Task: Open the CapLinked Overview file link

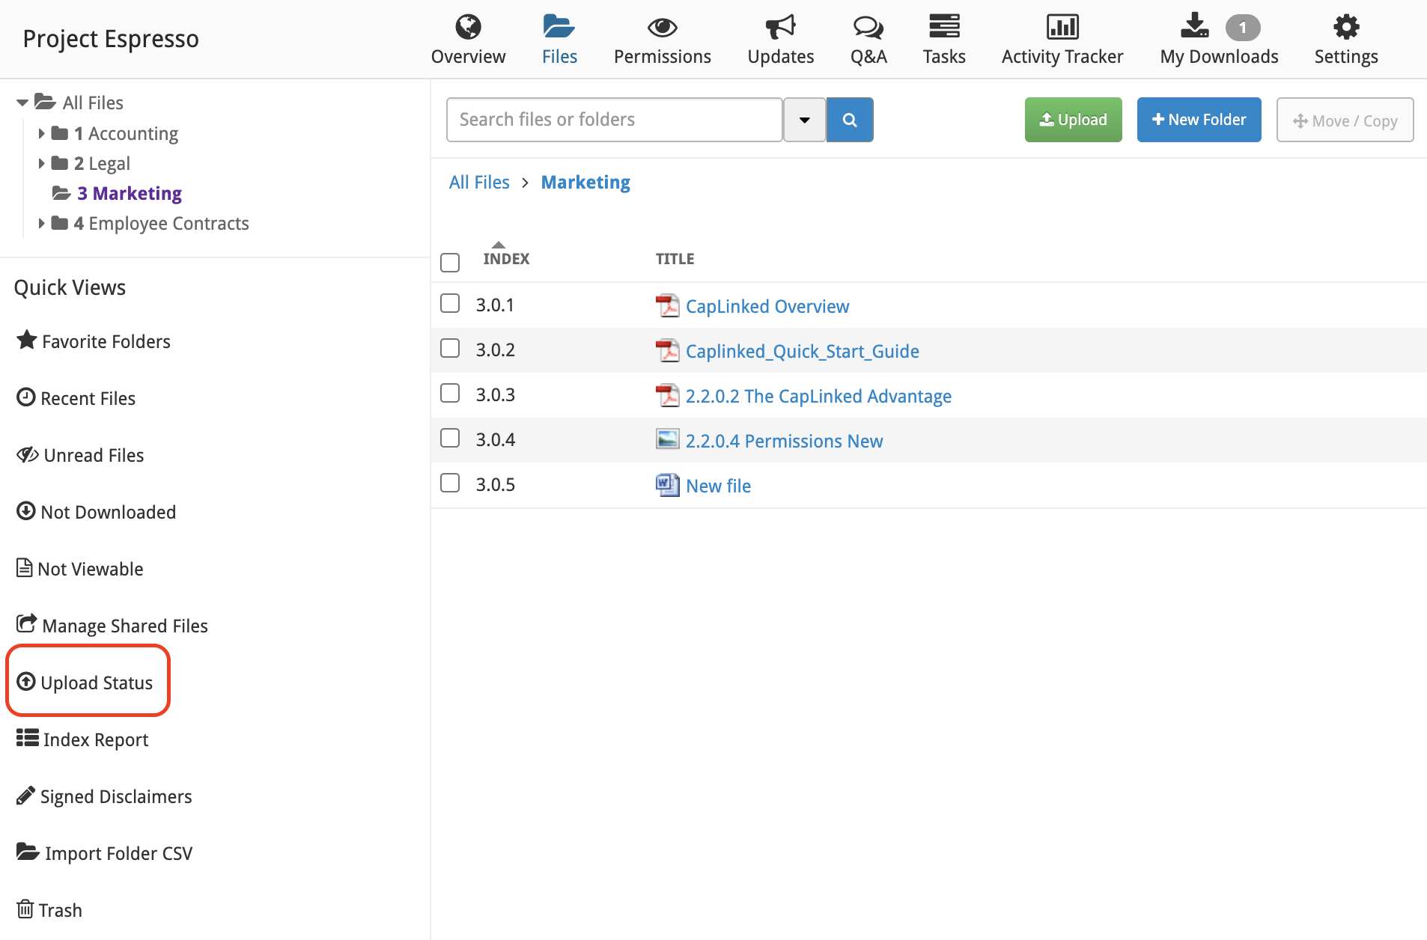Action: pyautogui.click(x=767, y=306)
